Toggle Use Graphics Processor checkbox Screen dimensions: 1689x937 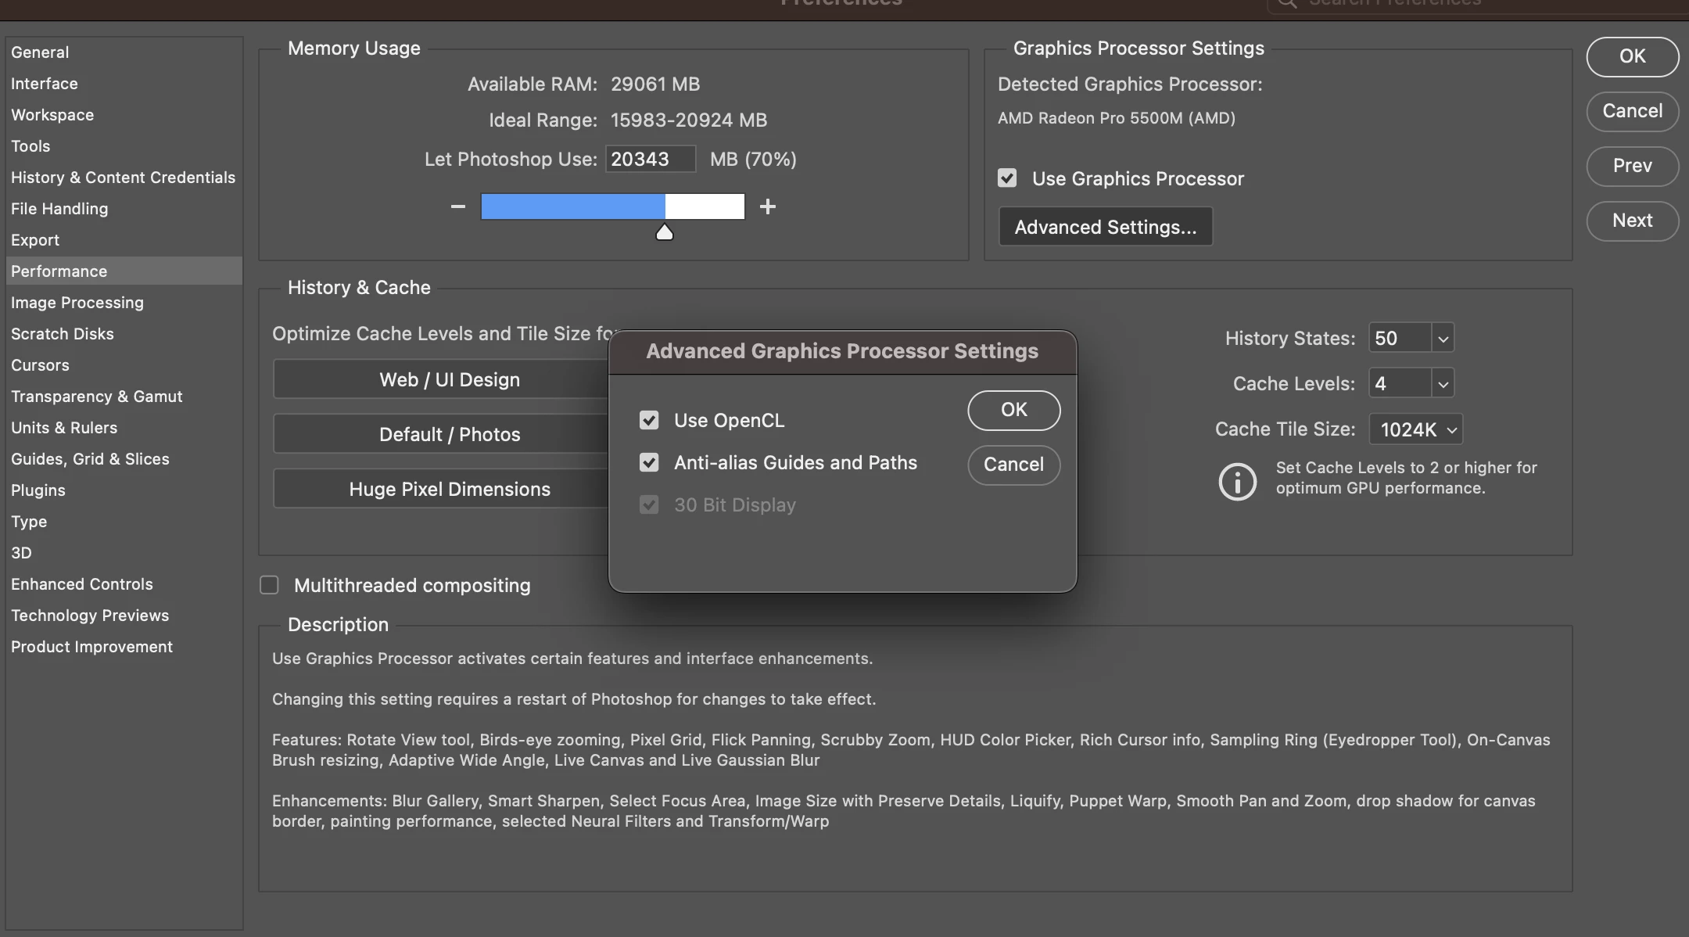(1007, 178)
